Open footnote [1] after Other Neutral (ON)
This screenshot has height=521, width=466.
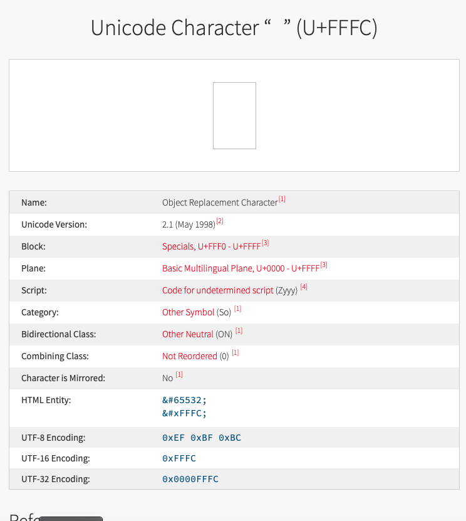[239, 331]
